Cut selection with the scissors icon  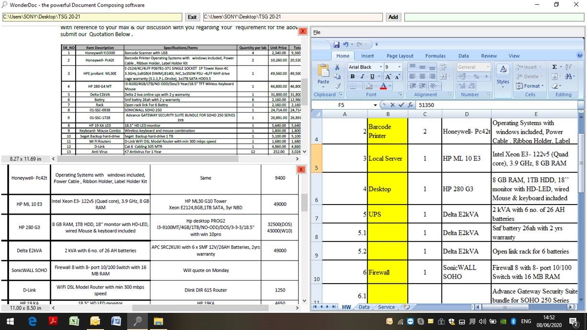pyautogui.click(x=337, y=67)
